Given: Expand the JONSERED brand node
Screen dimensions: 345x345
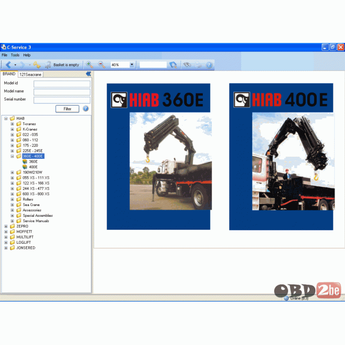Looking at the screenshot, I should click(6, 248).
